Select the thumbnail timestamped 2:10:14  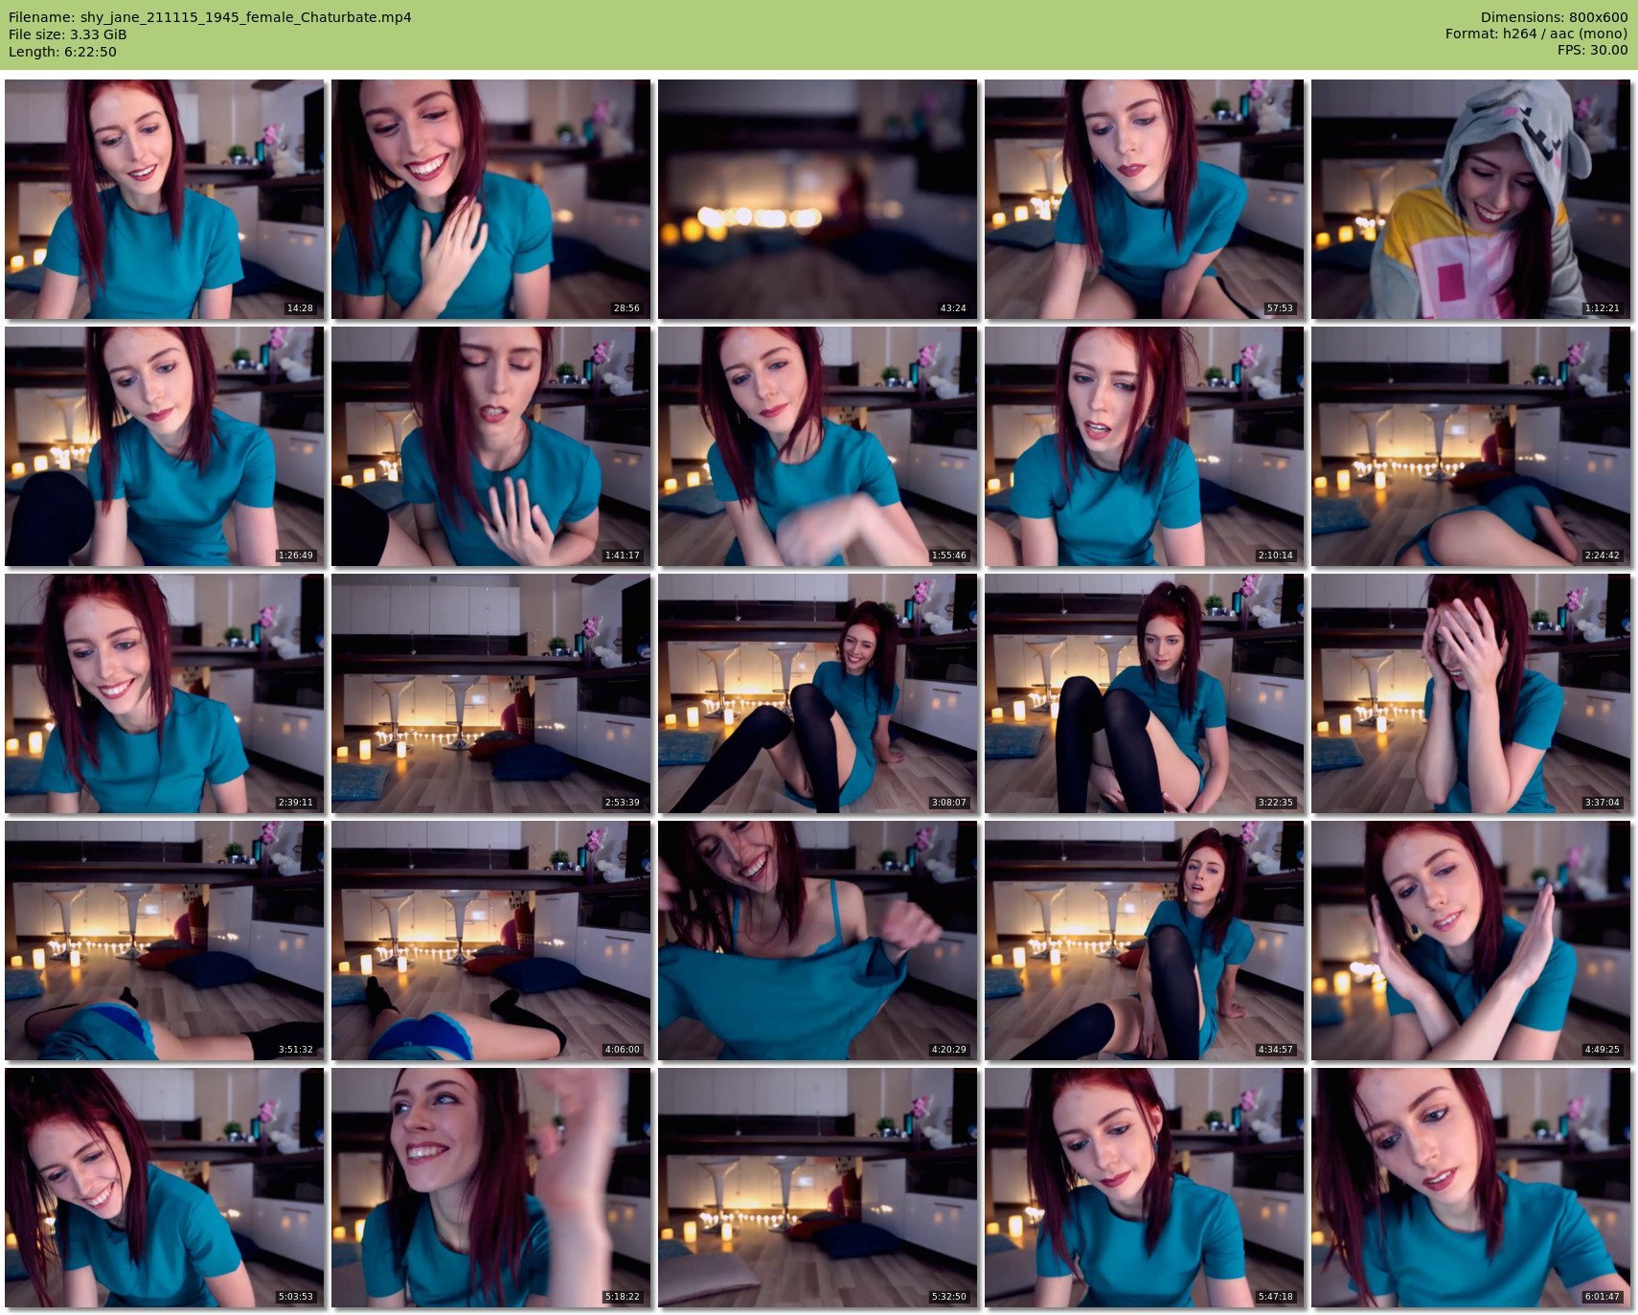(x=1144, y=446)
